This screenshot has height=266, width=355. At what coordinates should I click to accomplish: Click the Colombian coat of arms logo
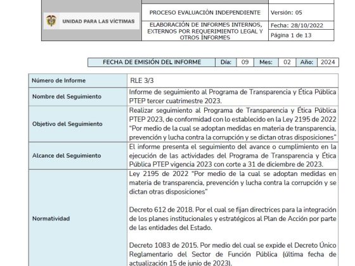point(51,21)
